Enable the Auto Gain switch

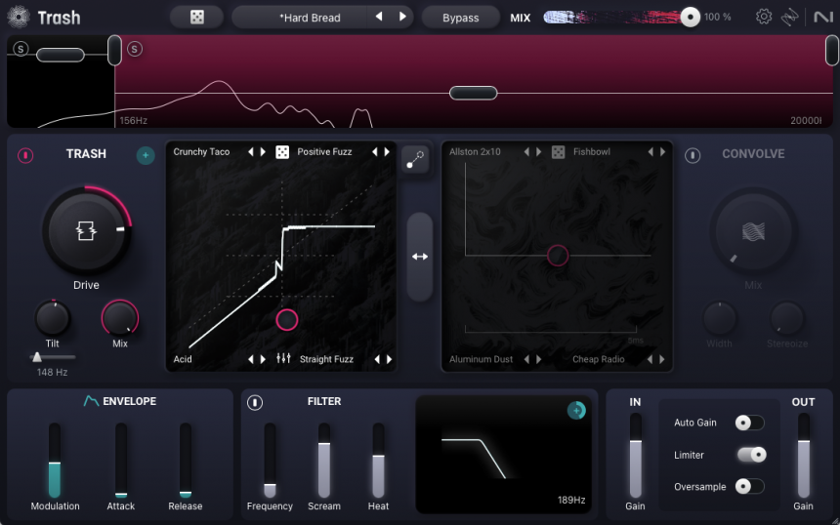point(749,423)
